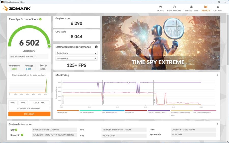Click green validation check beside Time Spy Extreme Score
This screenshot has height=143, width=229.
click(x=40, y=19)
